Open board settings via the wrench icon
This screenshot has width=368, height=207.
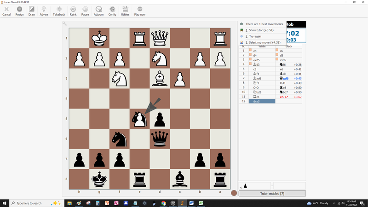[x=65, y=24]
